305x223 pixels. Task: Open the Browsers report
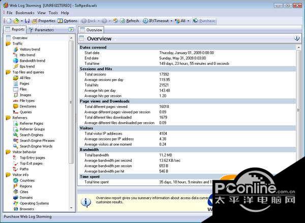(27, 209)
